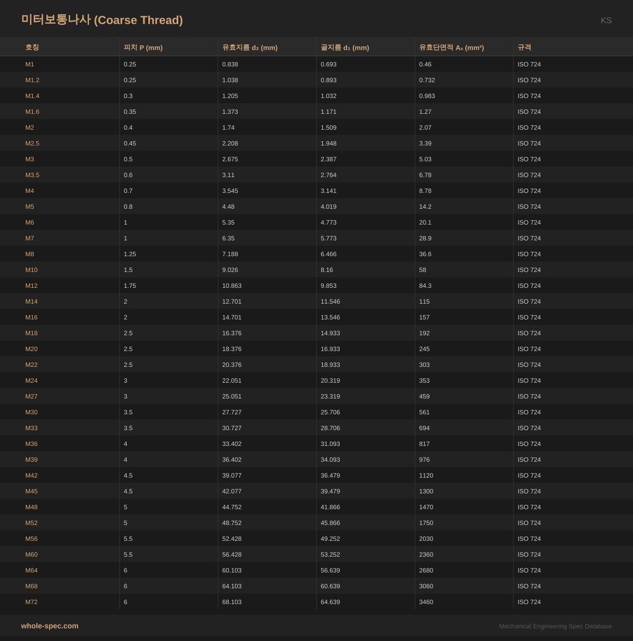Click stress area 3460 in M72 row

426,602
